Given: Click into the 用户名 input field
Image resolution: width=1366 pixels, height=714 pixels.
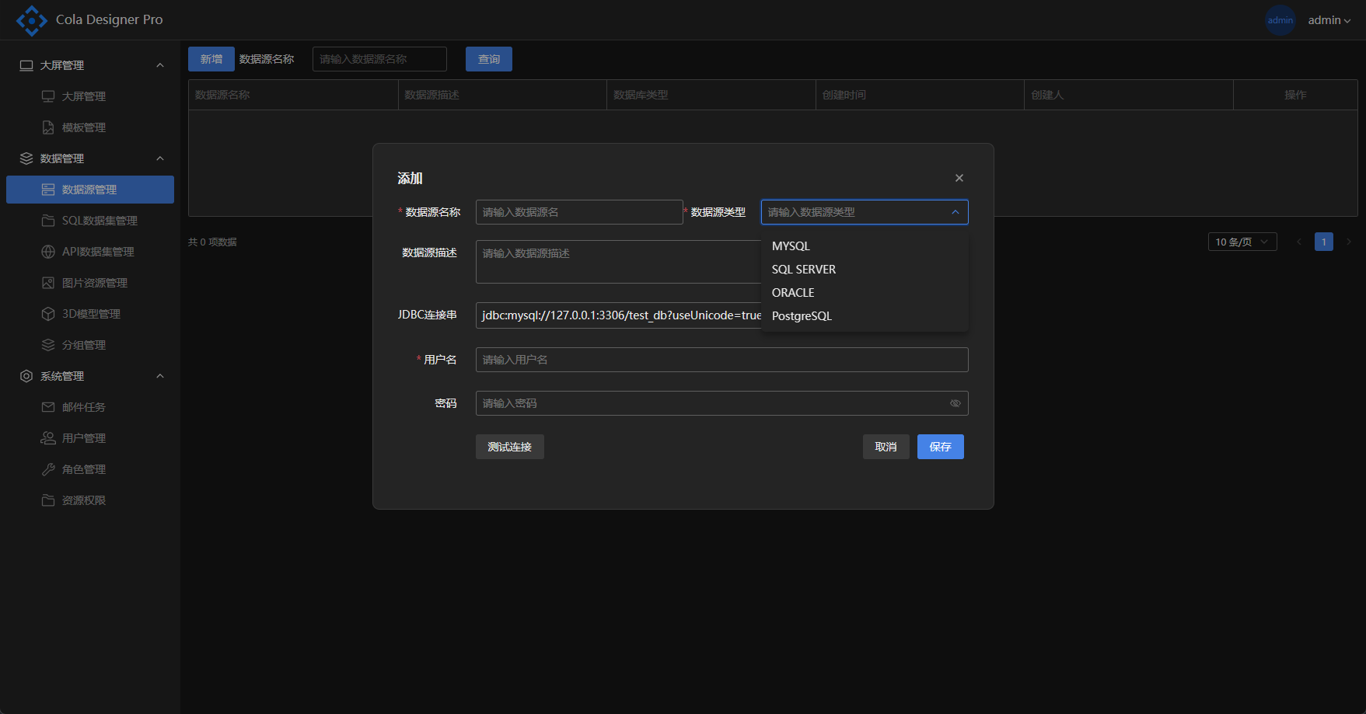Looking at the screenshot, I should tap(721, 360).
